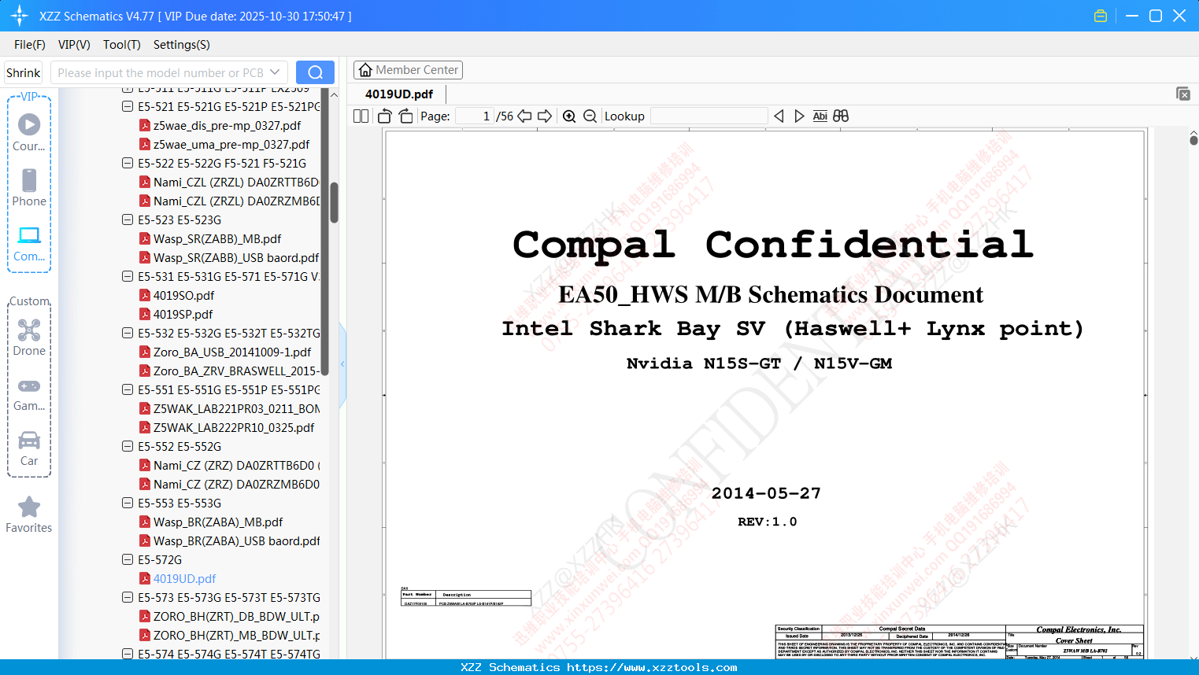
Task: Click the yellow toolbox icon in title bar
Action: [1101, 16]
